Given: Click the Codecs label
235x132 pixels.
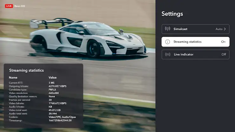Looking at the screenshot, I should pos(13,117).
